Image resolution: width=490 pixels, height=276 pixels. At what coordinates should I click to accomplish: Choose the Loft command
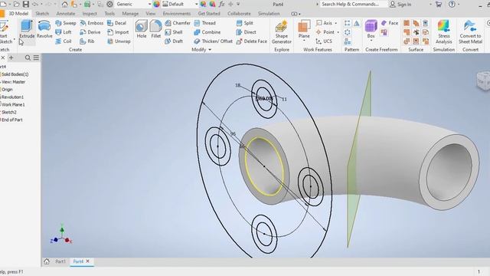(64, 32)
